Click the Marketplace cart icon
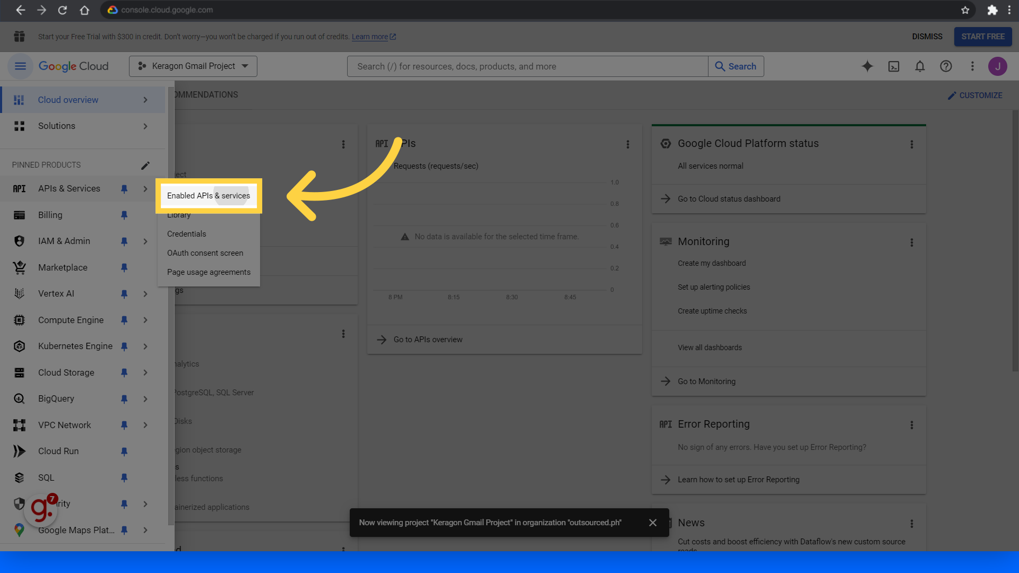Screen dimensions: 1019x573 tap(20, 267)
